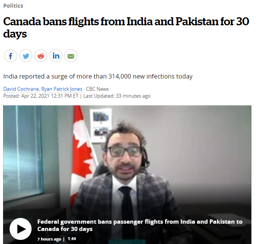Click the framed photos on the wall in video

pos(101,125)
